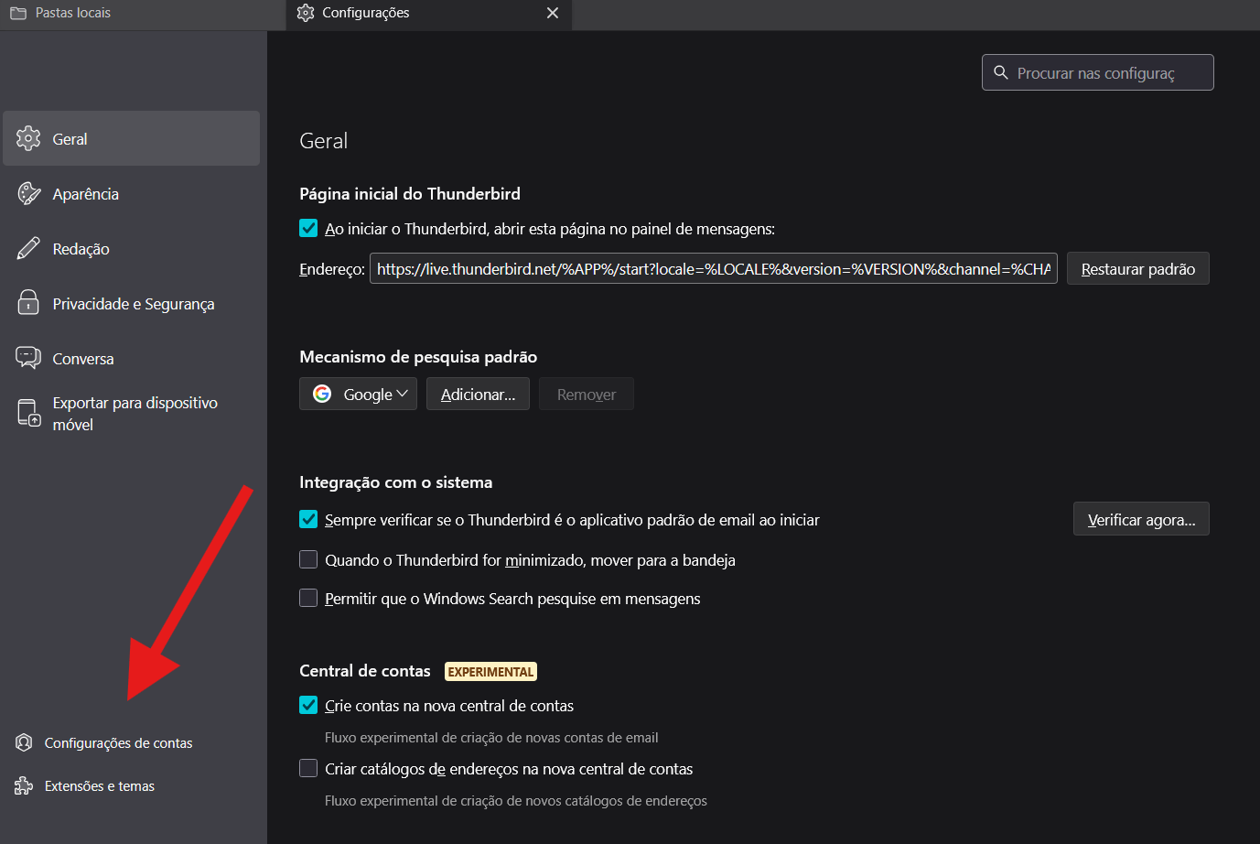Image resolution: width=1260 pixels, height=844 pixels.
Task: Switch to the Pastas locais tab
Action: pyautogui.click(x=72, y=13)
